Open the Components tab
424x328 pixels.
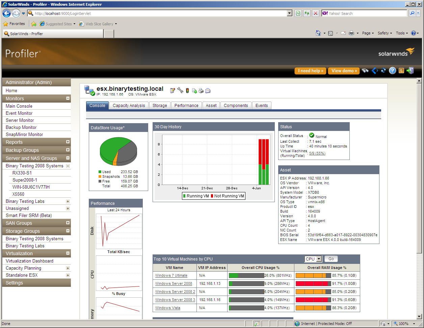[236, 106]
